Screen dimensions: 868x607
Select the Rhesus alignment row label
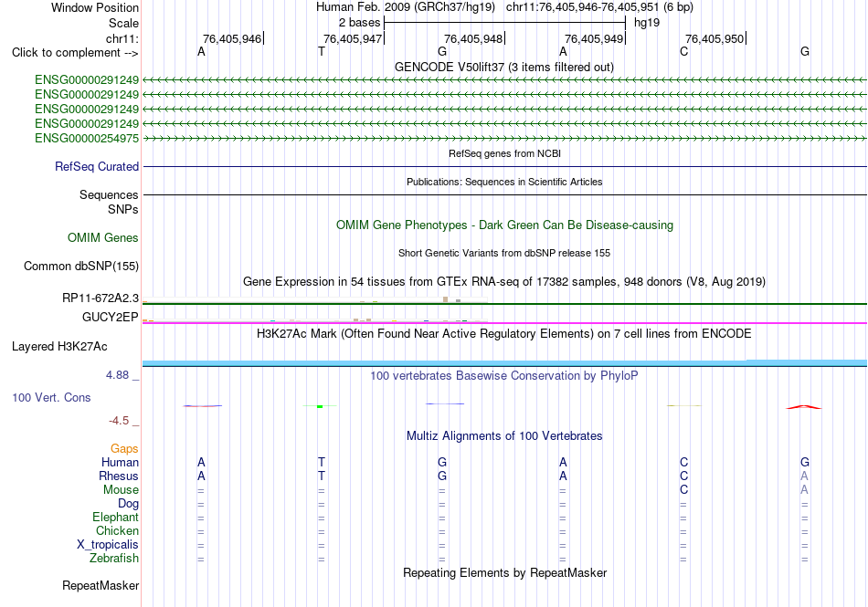[119, 476]
